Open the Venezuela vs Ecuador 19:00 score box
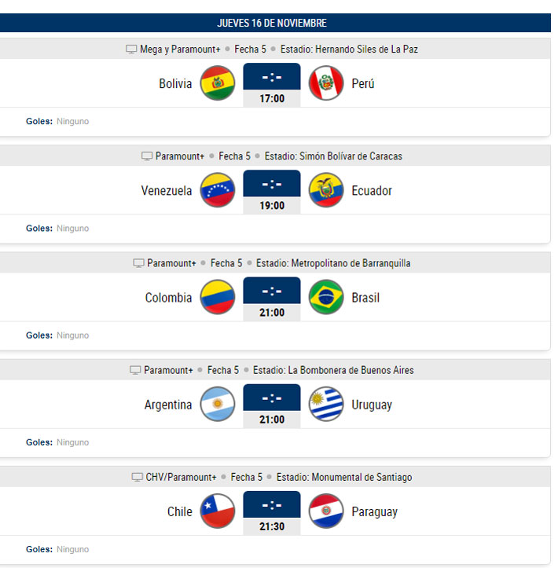Image resolution: width=558 pixels, height=568 pixels. [272, 191]
